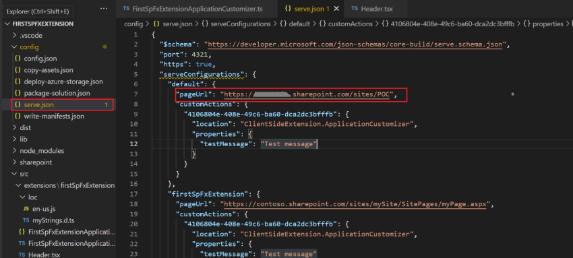Screen dimensions: 573x258
Task: Collapse the config folder
Action: [29, 47]
